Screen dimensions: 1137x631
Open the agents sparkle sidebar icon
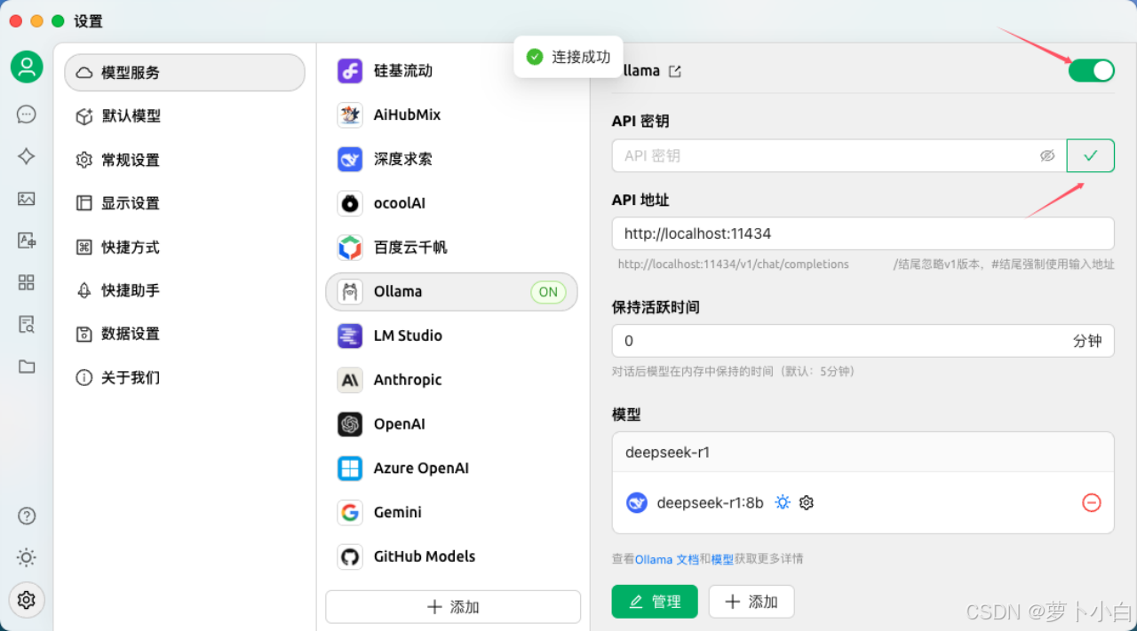tap(27, 156)
